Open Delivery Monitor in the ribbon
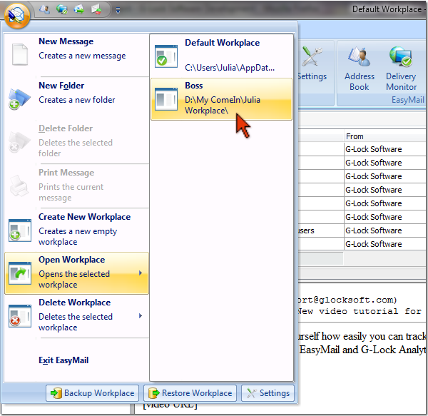This screenshot has height=416, width=428. [x=401, y=69]
